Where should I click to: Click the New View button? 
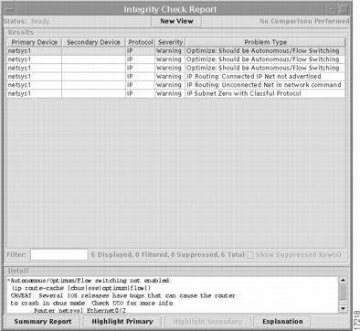(x=176, y=21)
